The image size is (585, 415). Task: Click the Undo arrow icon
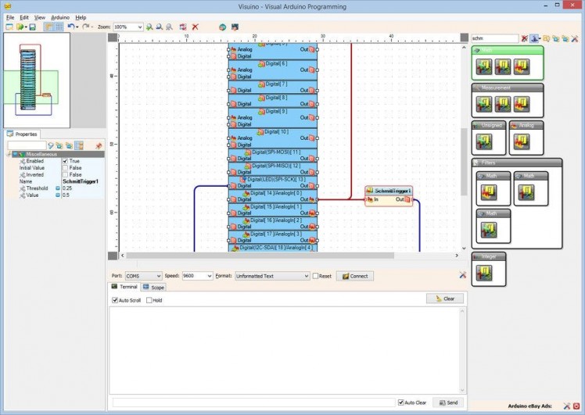coord(71,27)
